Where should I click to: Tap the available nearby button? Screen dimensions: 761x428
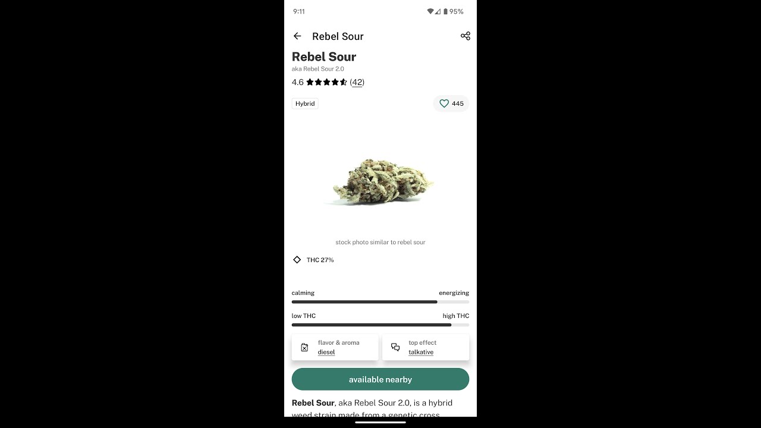coord(380,379)
